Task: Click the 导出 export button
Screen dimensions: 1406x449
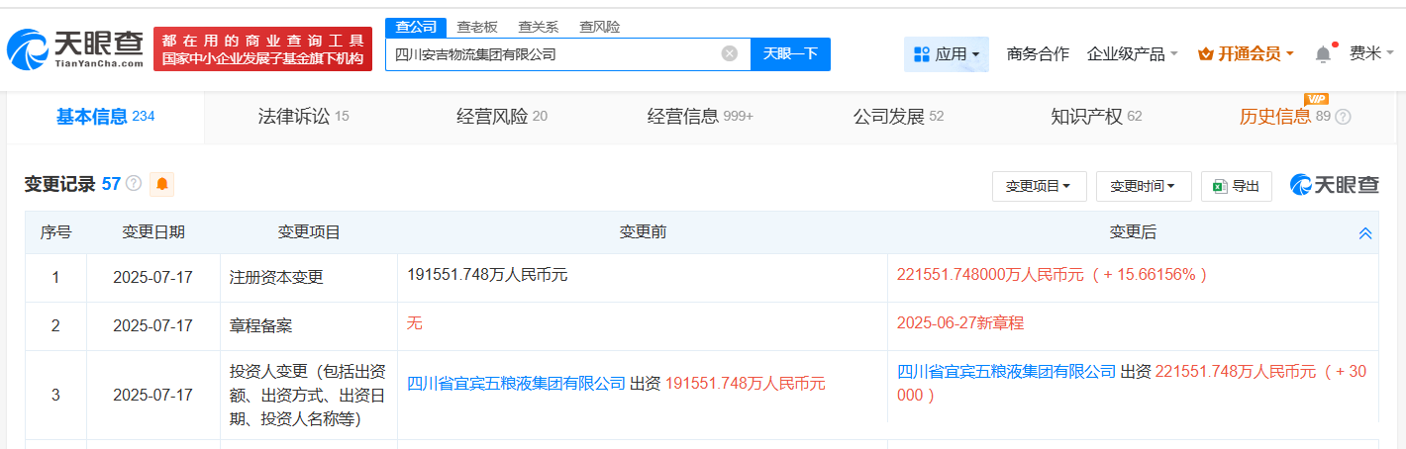Action: [1236, 186]
